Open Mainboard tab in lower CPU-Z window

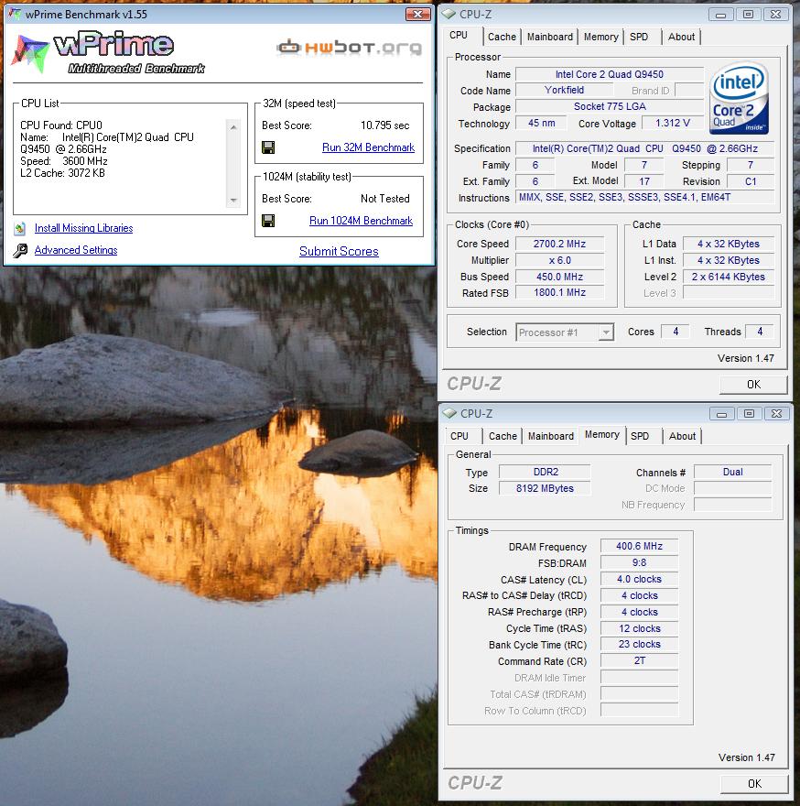[x=551, y=436]
